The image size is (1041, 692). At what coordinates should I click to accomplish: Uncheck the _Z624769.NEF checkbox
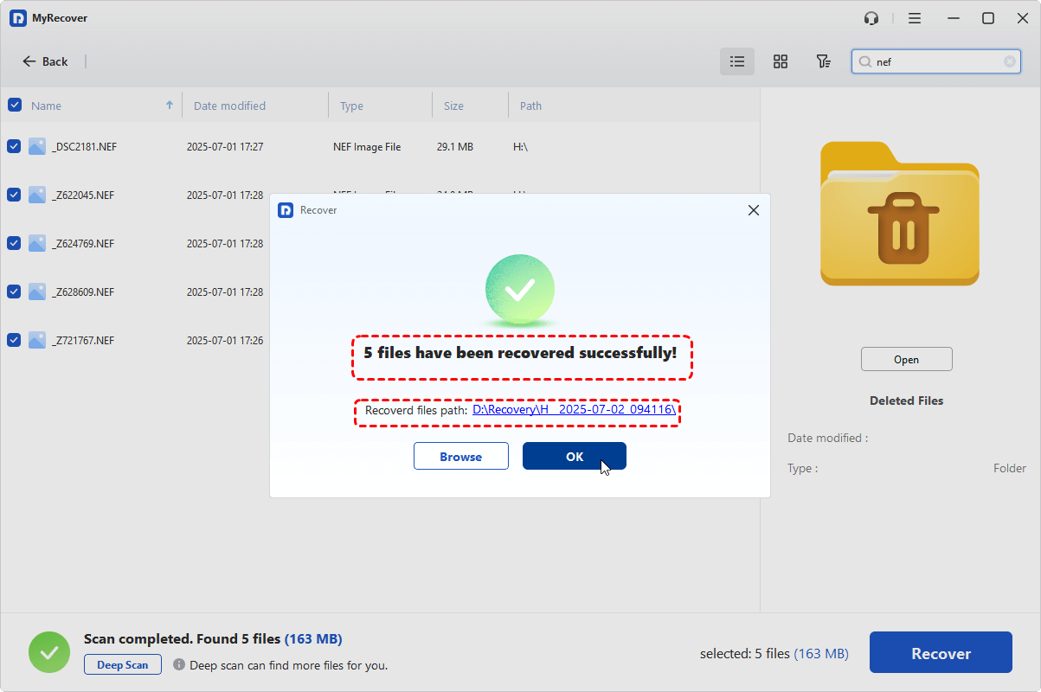[14, 243]
